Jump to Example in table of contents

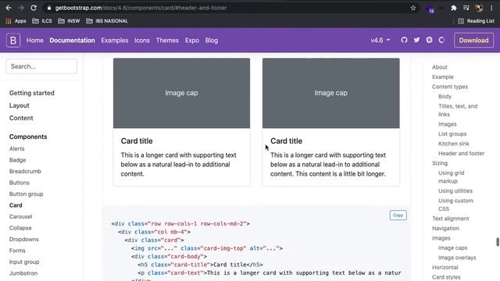coord(443,76)
